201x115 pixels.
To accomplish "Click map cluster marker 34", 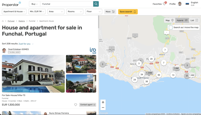I will point(142,74).
